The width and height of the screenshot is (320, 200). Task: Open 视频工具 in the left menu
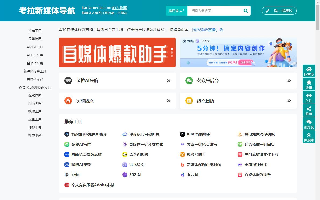point(35,111)
